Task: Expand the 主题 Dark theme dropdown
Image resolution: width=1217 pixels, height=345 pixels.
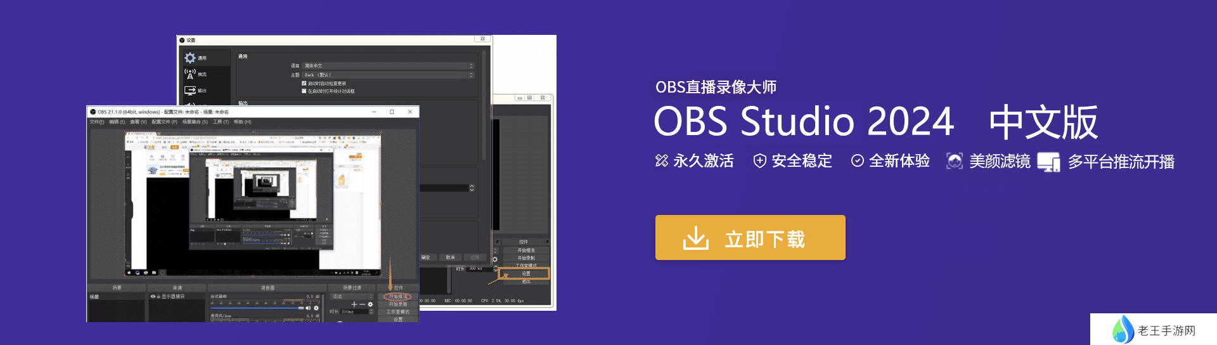Action: (387, 75)
